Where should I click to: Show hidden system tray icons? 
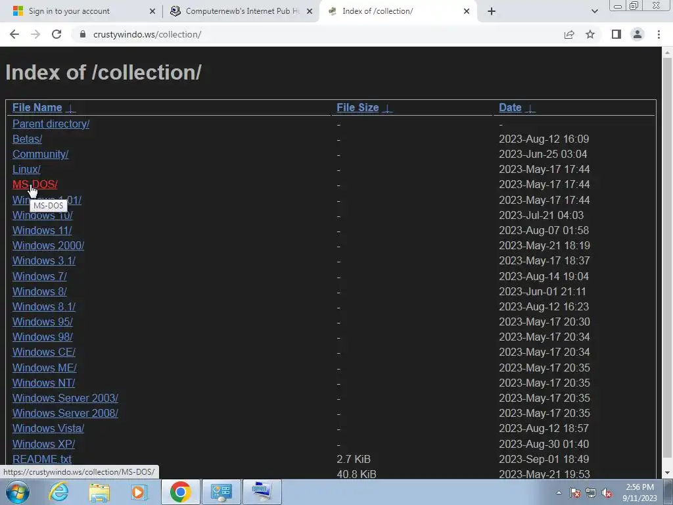[x=559, y=493]
